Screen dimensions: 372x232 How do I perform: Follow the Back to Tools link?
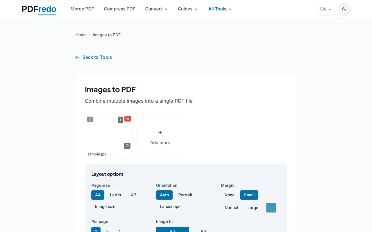click(97, 57)
